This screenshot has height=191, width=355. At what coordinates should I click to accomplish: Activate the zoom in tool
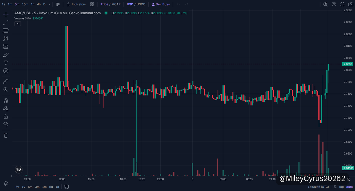tap(6, 89)
